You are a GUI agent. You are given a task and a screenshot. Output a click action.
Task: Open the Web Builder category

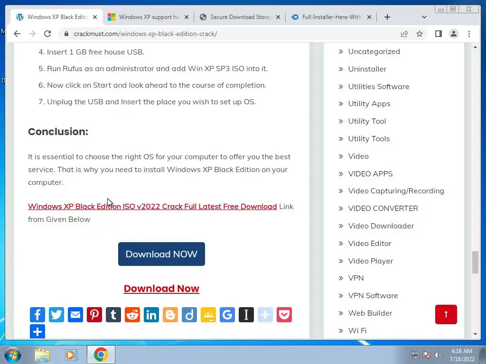(370, 313)
